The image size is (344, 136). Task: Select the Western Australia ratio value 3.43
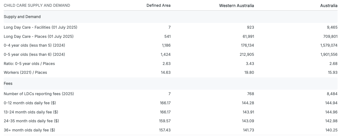point(250,64)
